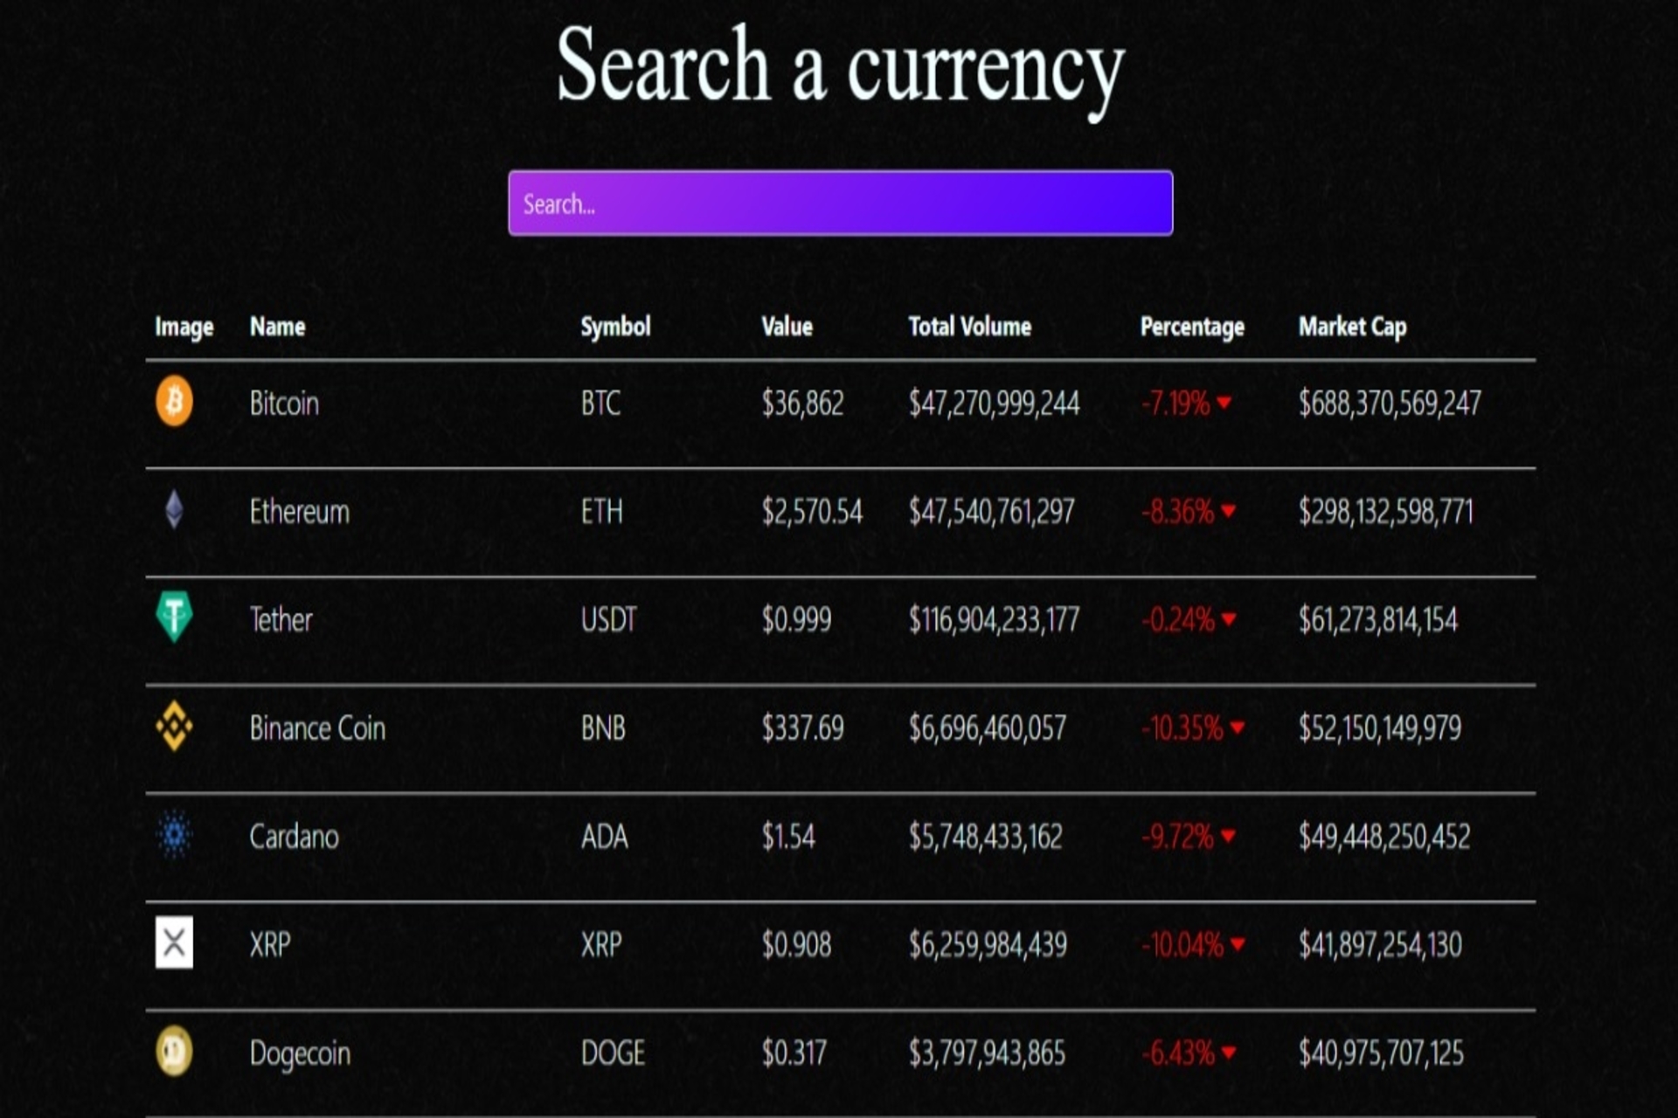Click the Market Cap column header
Image resolution: width=1678 pixels, height=1118 pixels.
point(1352,327)
